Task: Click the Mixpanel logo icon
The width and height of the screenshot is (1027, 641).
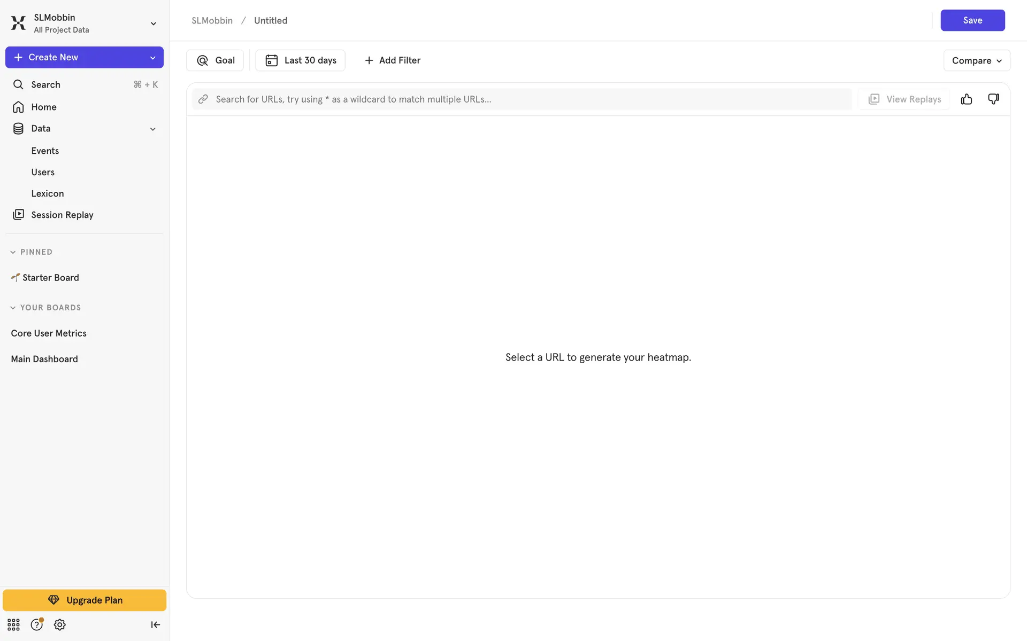Action: [x=18, y=23]
